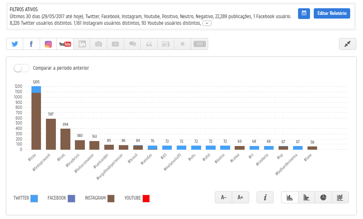
Task: Switch to vertical bar chart view
Action: 290,197
